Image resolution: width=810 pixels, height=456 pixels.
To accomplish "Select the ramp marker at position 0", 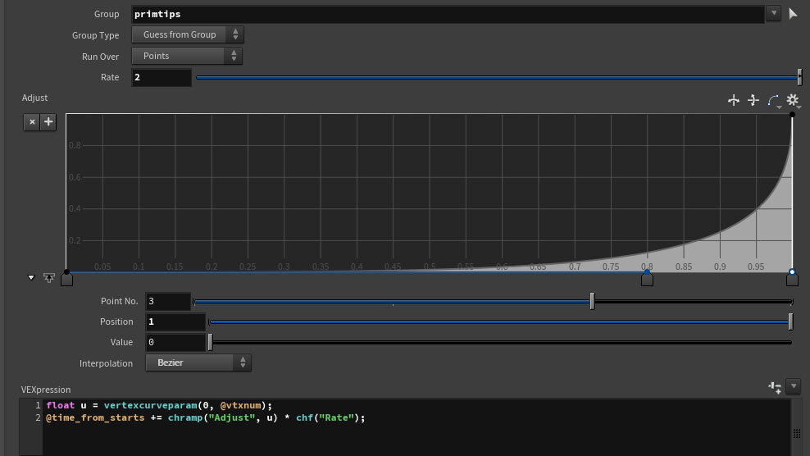I will [x=66, y=279].
